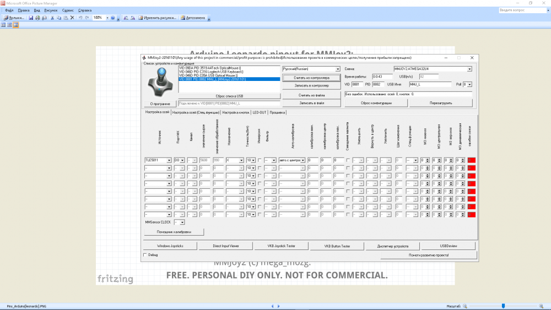This screenshot has width=551, height=310.
Task: Click the Print icon in the toolbar
Action: [37, 18]
